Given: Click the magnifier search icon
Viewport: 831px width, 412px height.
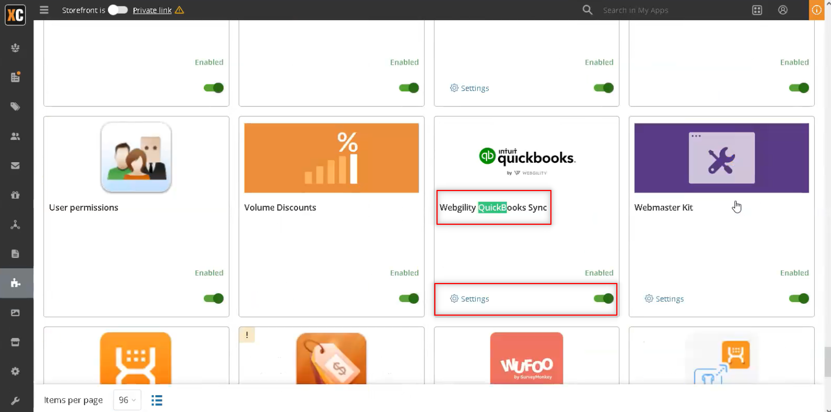Looking at the screenshot, I should point(587,10).
